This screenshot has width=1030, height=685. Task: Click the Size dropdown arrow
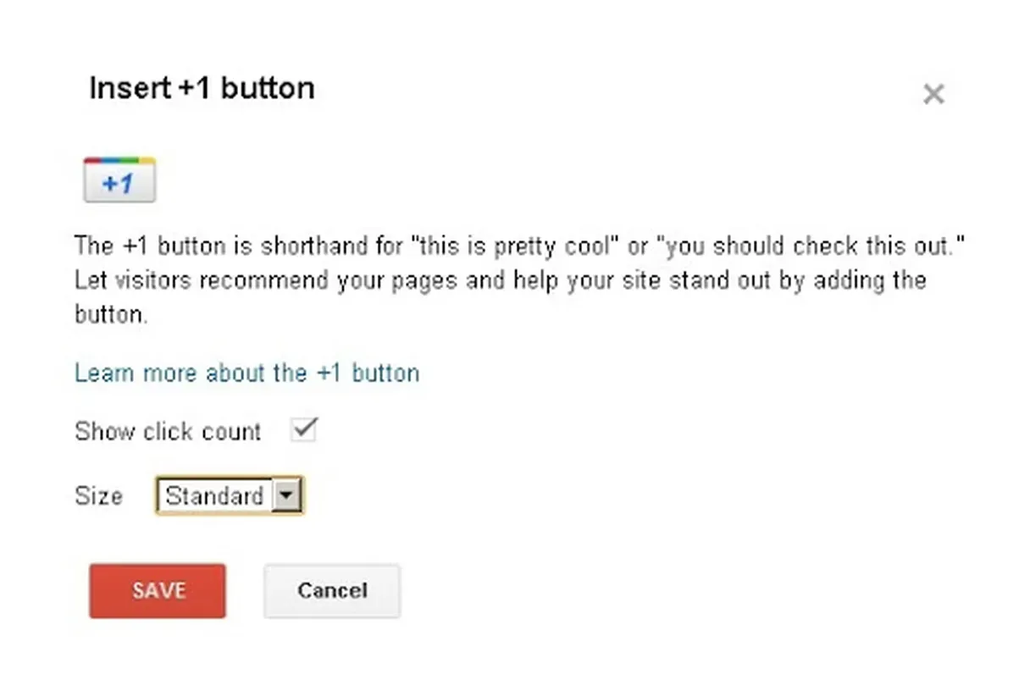point(288,496)
